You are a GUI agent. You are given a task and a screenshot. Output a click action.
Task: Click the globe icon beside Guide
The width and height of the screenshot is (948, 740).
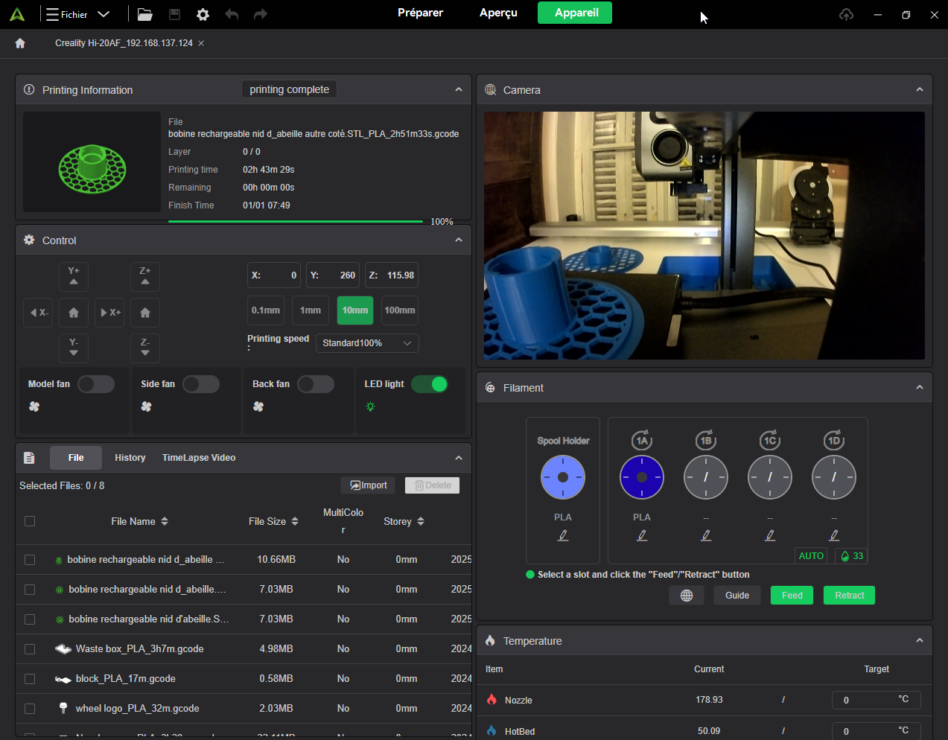pyautogui.click(x=687, y=596)
